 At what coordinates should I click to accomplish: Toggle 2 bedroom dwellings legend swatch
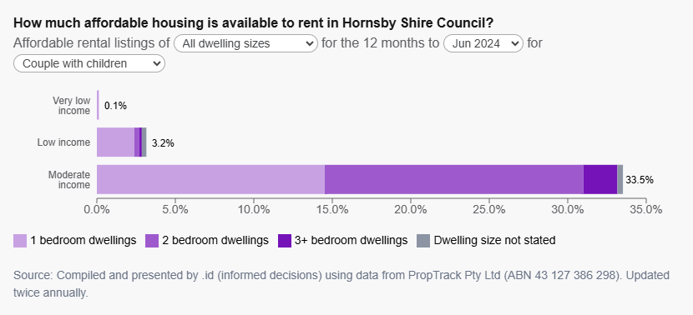click(152, 241)
